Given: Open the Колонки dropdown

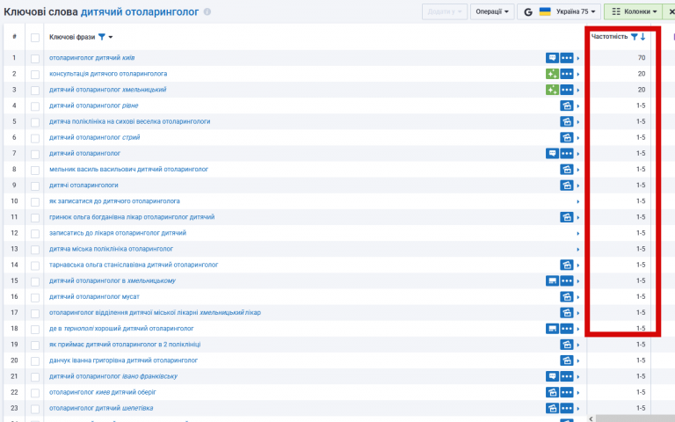Looking at the screenshot, I should coord(635,11).
